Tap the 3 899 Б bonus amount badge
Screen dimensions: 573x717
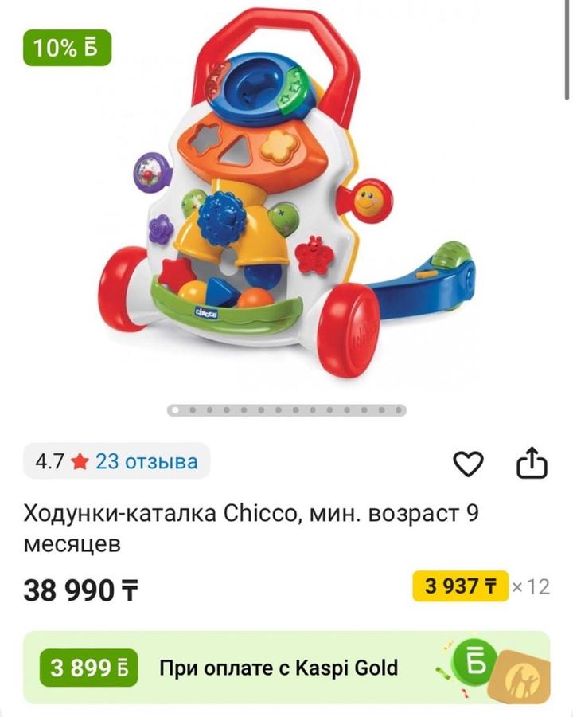pyautogui.click(x=88, y=668)
